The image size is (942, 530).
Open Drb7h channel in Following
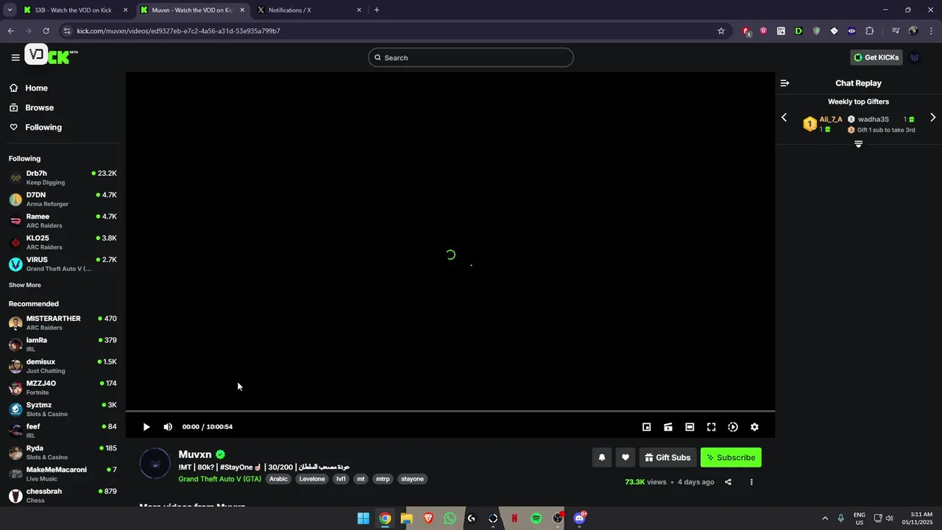[63, 177]
